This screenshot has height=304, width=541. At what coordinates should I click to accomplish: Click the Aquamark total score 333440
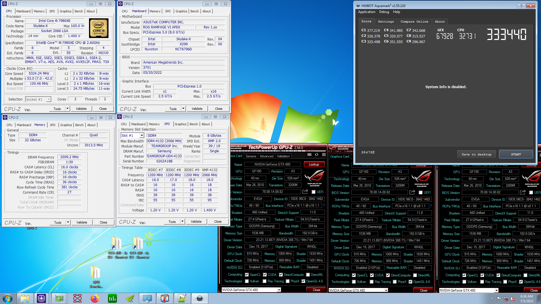coord(506,35)
